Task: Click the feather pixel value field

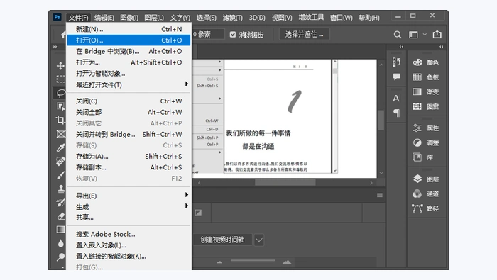Action: click(x=208, y=34)
